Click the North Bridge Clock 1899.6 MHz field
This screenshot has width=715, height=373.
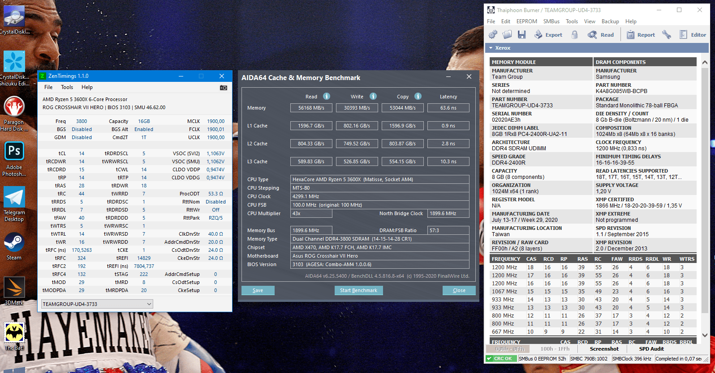(448, 213)
